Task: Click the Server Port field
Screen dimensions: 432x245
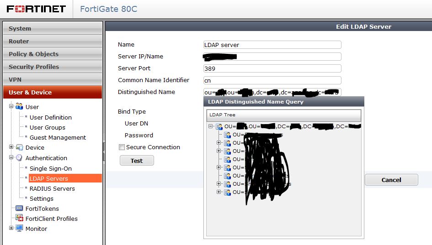Action: (272, 68)
